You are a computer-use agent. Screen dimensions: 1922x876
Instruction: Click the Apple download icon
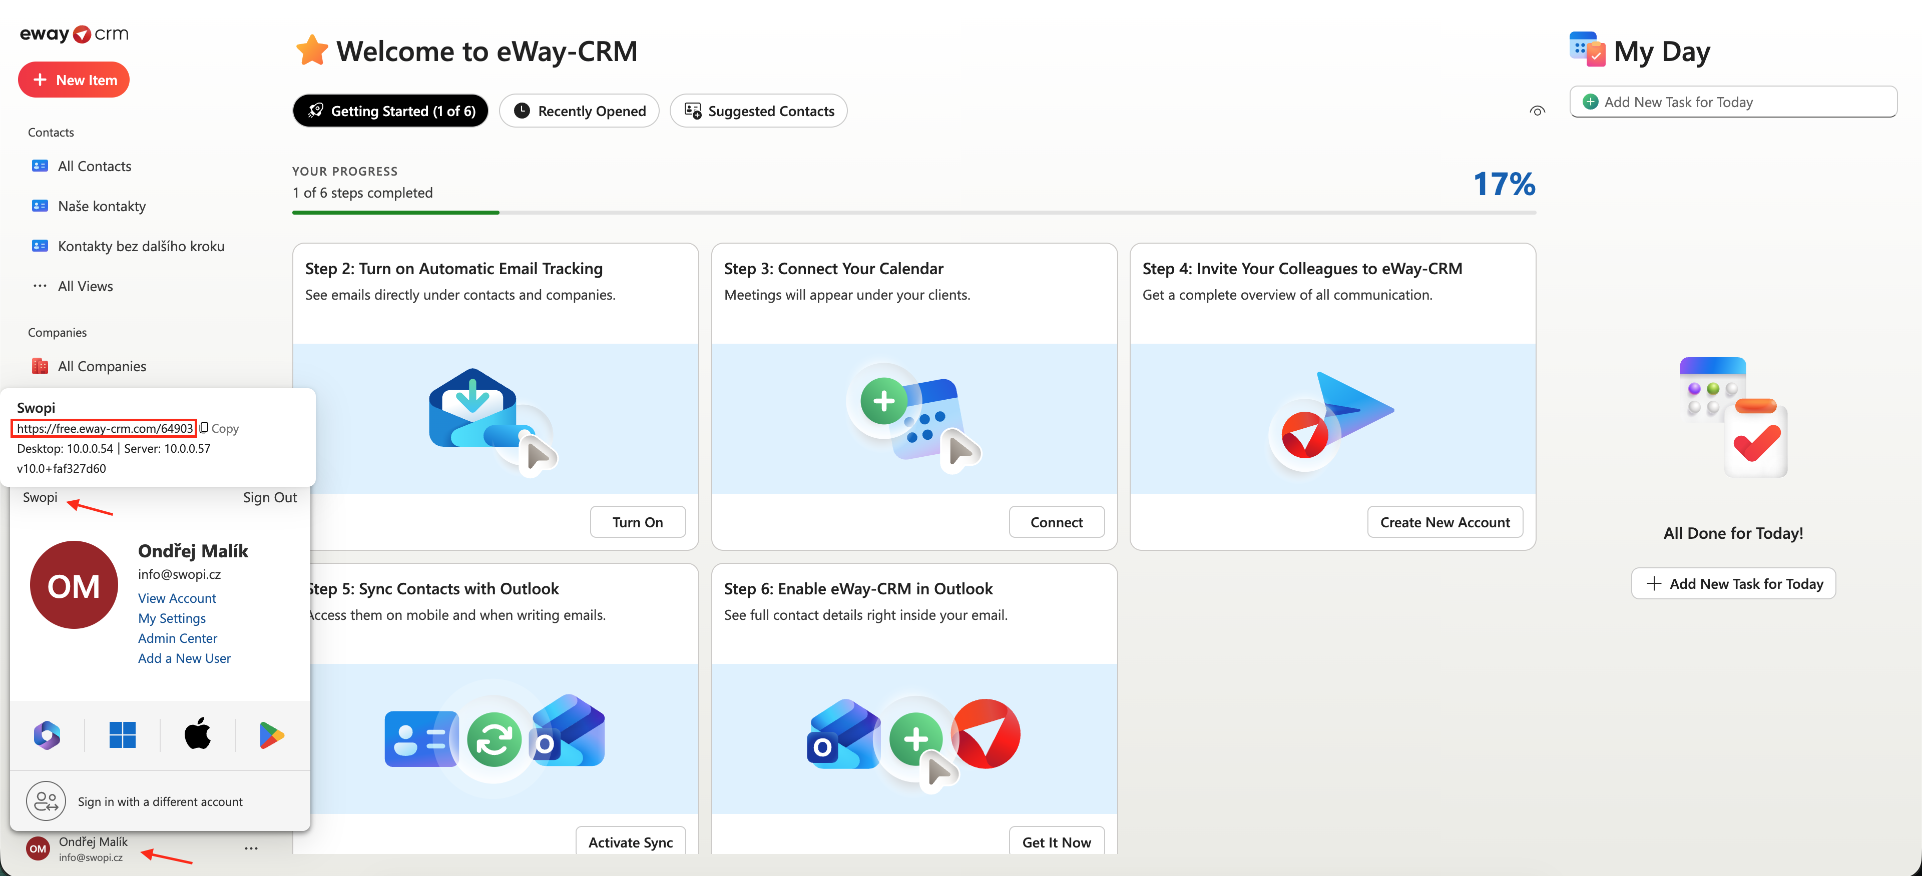click(x=198, y=734)
